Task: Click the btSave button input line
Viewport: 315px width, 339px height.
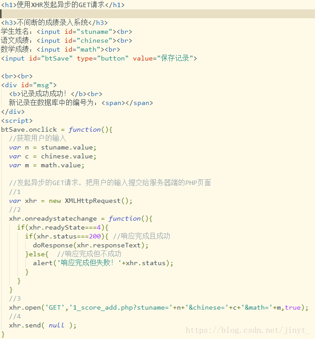Action: pyautogui.click(x=99, y=58)
